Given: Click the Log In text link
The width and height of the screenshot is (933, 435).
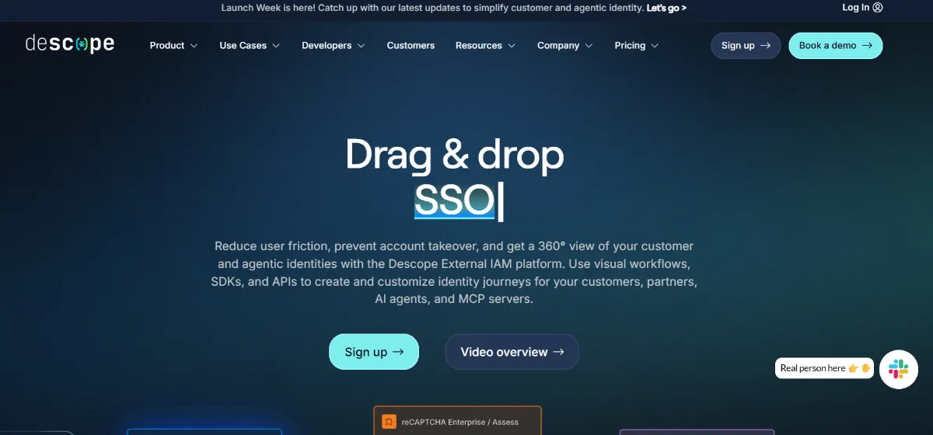Looking at the screenshot, I should (x=855, y=8).
